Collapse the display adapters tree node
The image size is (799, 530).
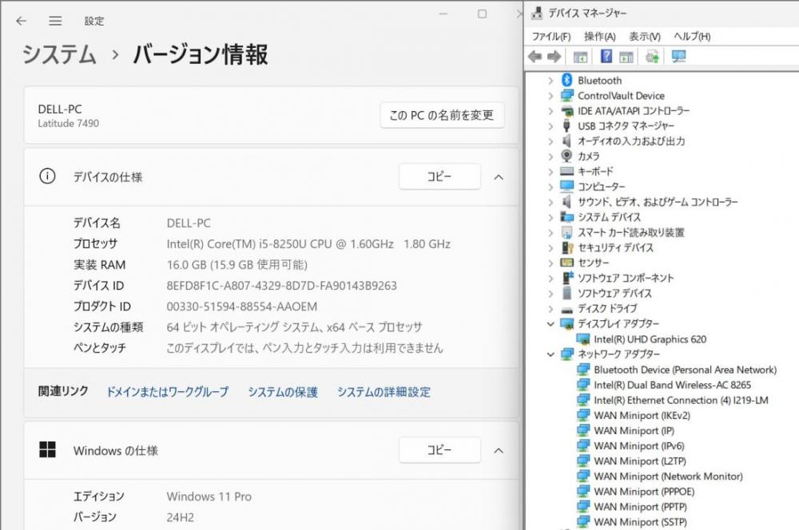551,323
